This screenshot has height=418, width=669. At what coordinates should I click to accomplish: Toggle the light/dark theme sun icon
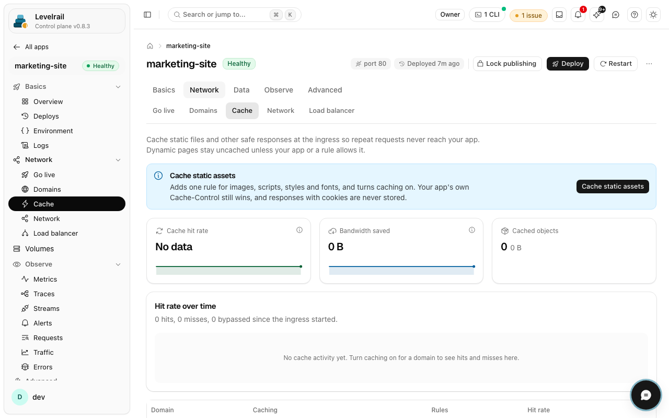click(x=653, y=15)
